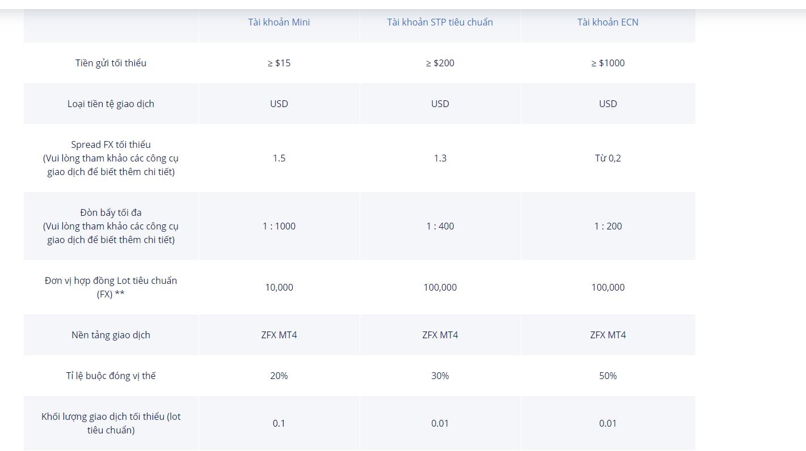Image resolution: width=806 pixels, height=451 pixels.
Task: Click USD in the Mini account column
Action: (279, 104)
